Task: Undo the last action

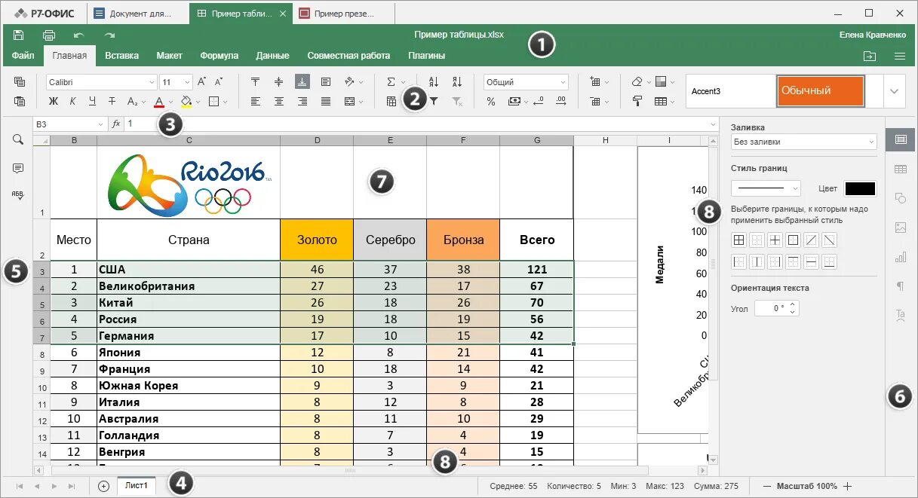Action: tap(78, 35)
